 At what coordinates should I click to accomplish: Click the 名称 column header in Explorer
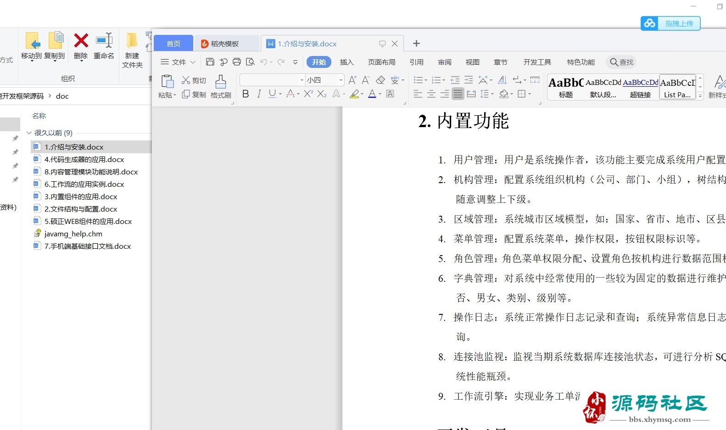39,116
